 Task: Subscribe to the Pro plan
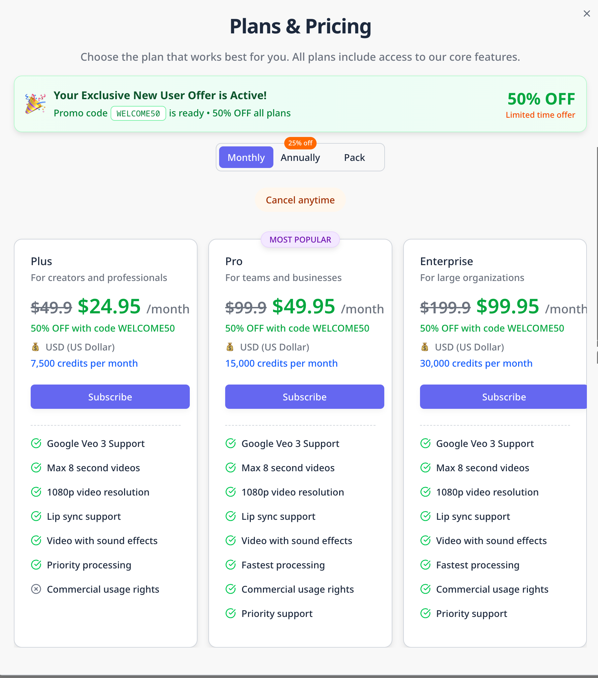point(305,397)
